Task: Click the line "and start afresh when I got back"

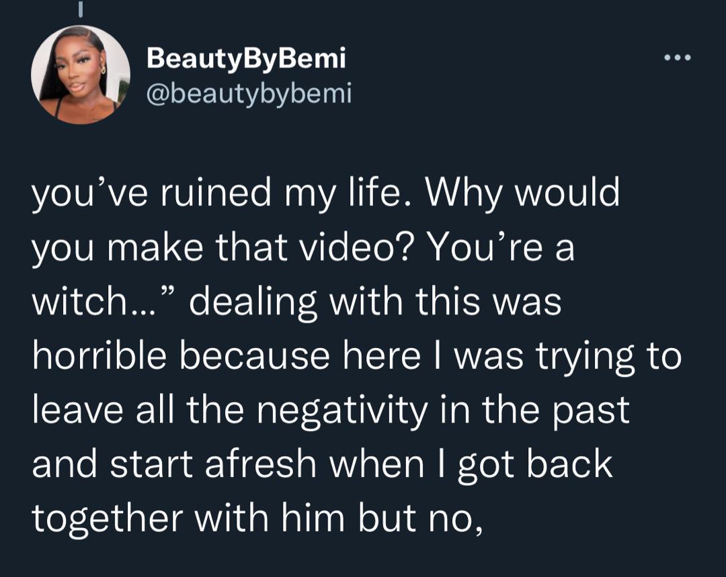Action: (322, 464)
